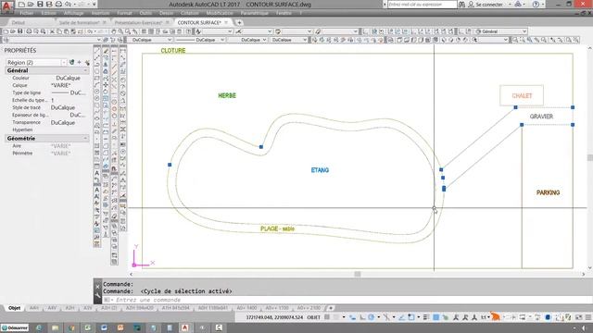This screenshot has height=333, width=593.
Task: Click the search keyword input field
Action: pyautogui.click(x=423, y=5)
